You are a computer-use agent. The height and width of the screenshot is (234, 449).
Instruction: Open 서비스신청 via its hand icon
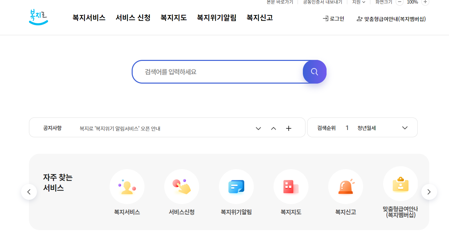click(182, 186)
